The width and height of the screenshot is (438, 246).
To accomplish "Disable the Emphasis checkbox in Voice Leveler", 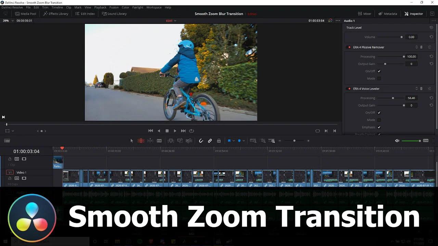I will click(x=379, y=127).
